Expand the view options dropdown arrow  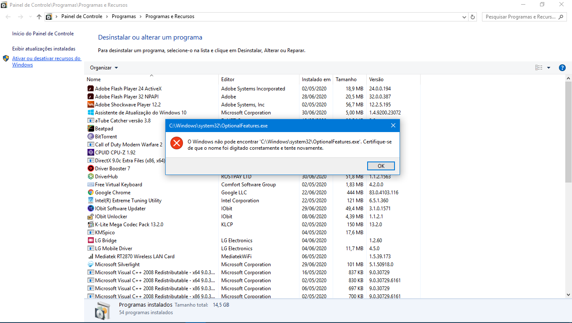[548, 68]
